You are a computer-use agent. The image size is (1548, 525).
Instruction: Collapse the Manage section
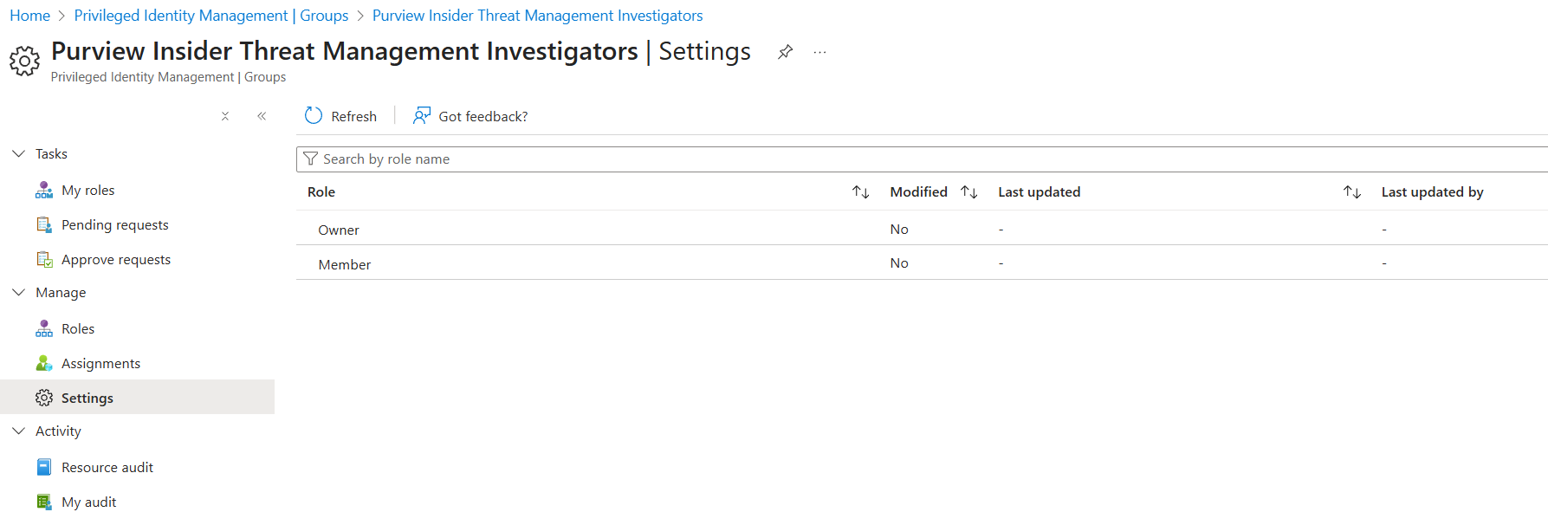[19, 292]
